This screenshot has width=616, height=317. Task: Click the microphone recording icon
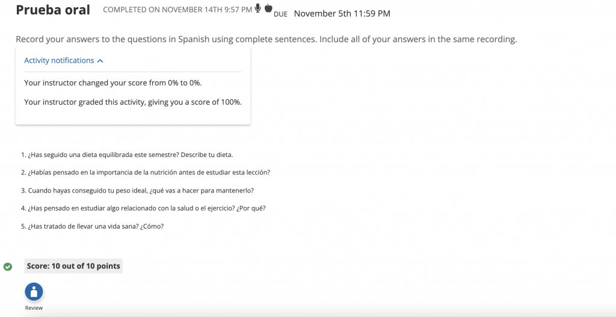[258, 8]
